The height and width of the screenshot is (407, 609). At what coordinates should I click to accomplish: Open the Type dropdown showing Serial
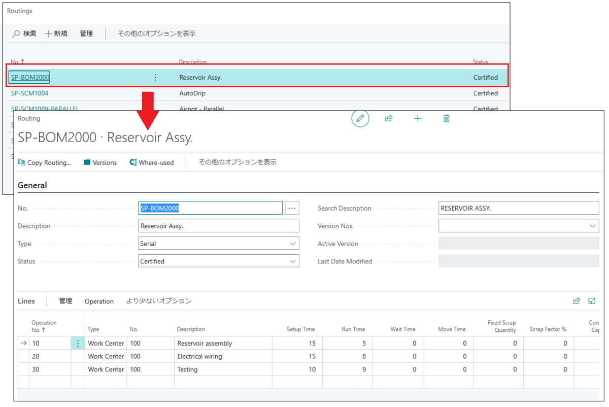(292, 243)
